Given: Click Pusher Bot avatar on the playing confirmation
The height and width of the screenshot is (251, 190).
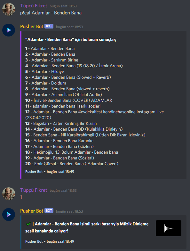Looking at the screenshot, I should click(9, 215).
